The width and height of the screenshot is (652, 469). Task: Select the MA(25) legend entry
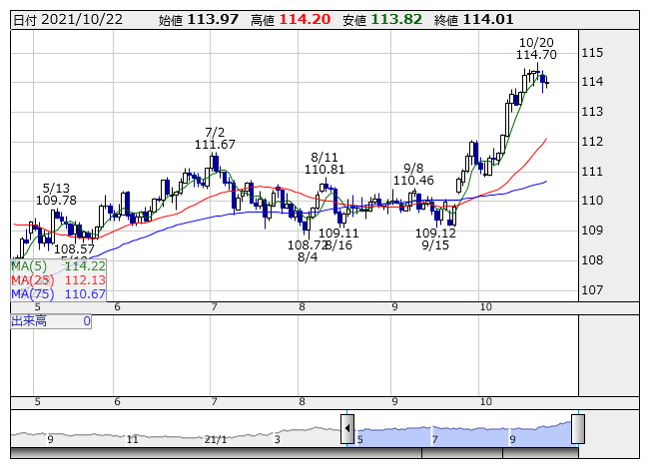pyautogui.click(x=58, y=280)
